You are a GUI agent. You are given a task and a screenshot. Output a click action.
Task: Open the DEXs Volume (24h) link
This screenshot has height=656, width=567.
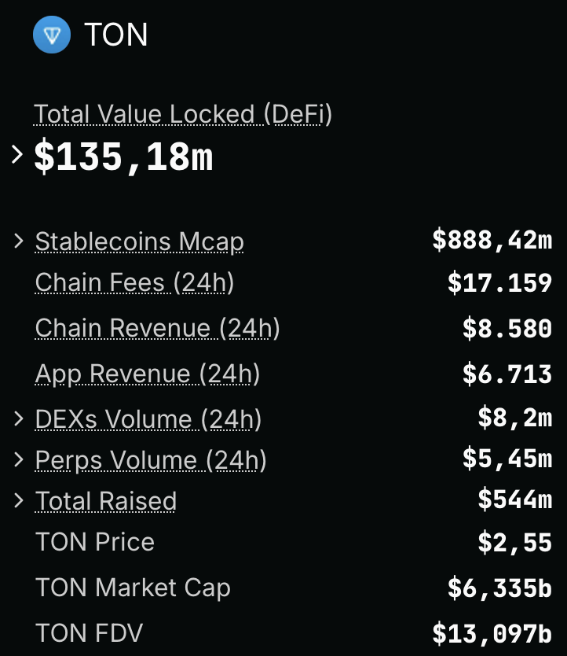pos(148,420)
